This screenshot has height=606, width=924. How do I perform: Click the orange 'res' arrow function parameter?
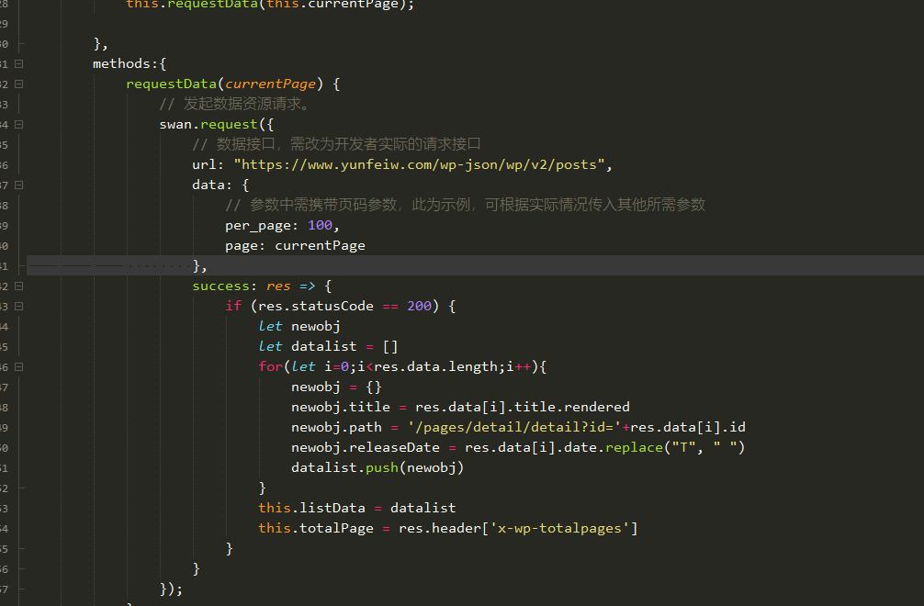[278, 286]
